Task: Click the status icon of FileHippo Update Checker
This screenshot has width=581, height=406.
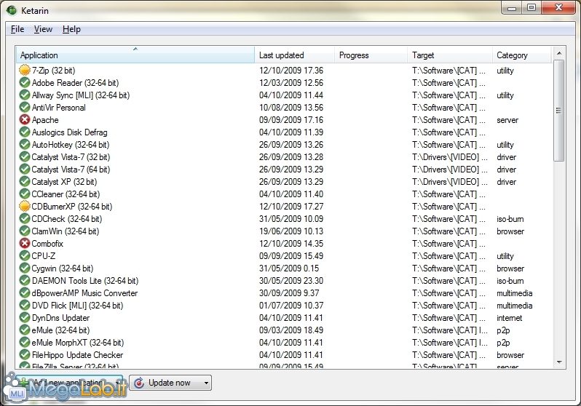Action: (x=25, y=355)
